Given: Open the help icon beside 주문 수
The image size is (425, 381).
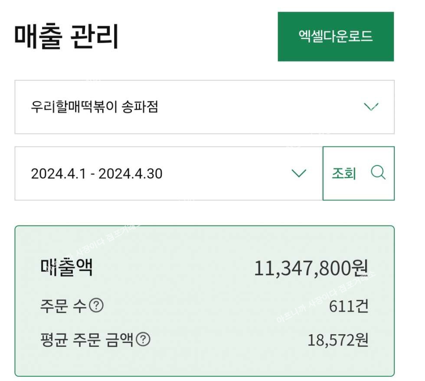Looking at the screenshot, I should (96, 306).
